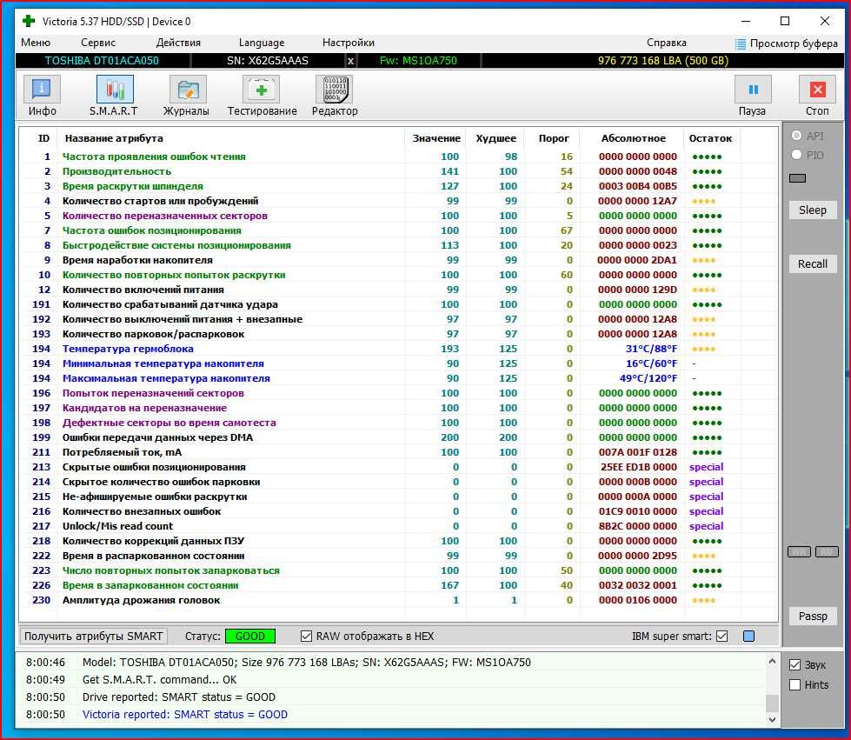This screenshot has width=851, height=740.
Task: Toggle RAW отображать в HEX checkbox
Action: [307, 637]
